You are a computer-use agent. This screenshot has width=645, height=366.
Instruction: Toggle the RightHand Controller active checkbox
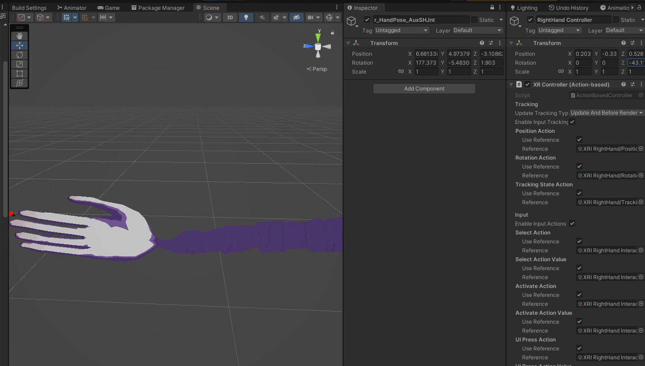(530, 20)
